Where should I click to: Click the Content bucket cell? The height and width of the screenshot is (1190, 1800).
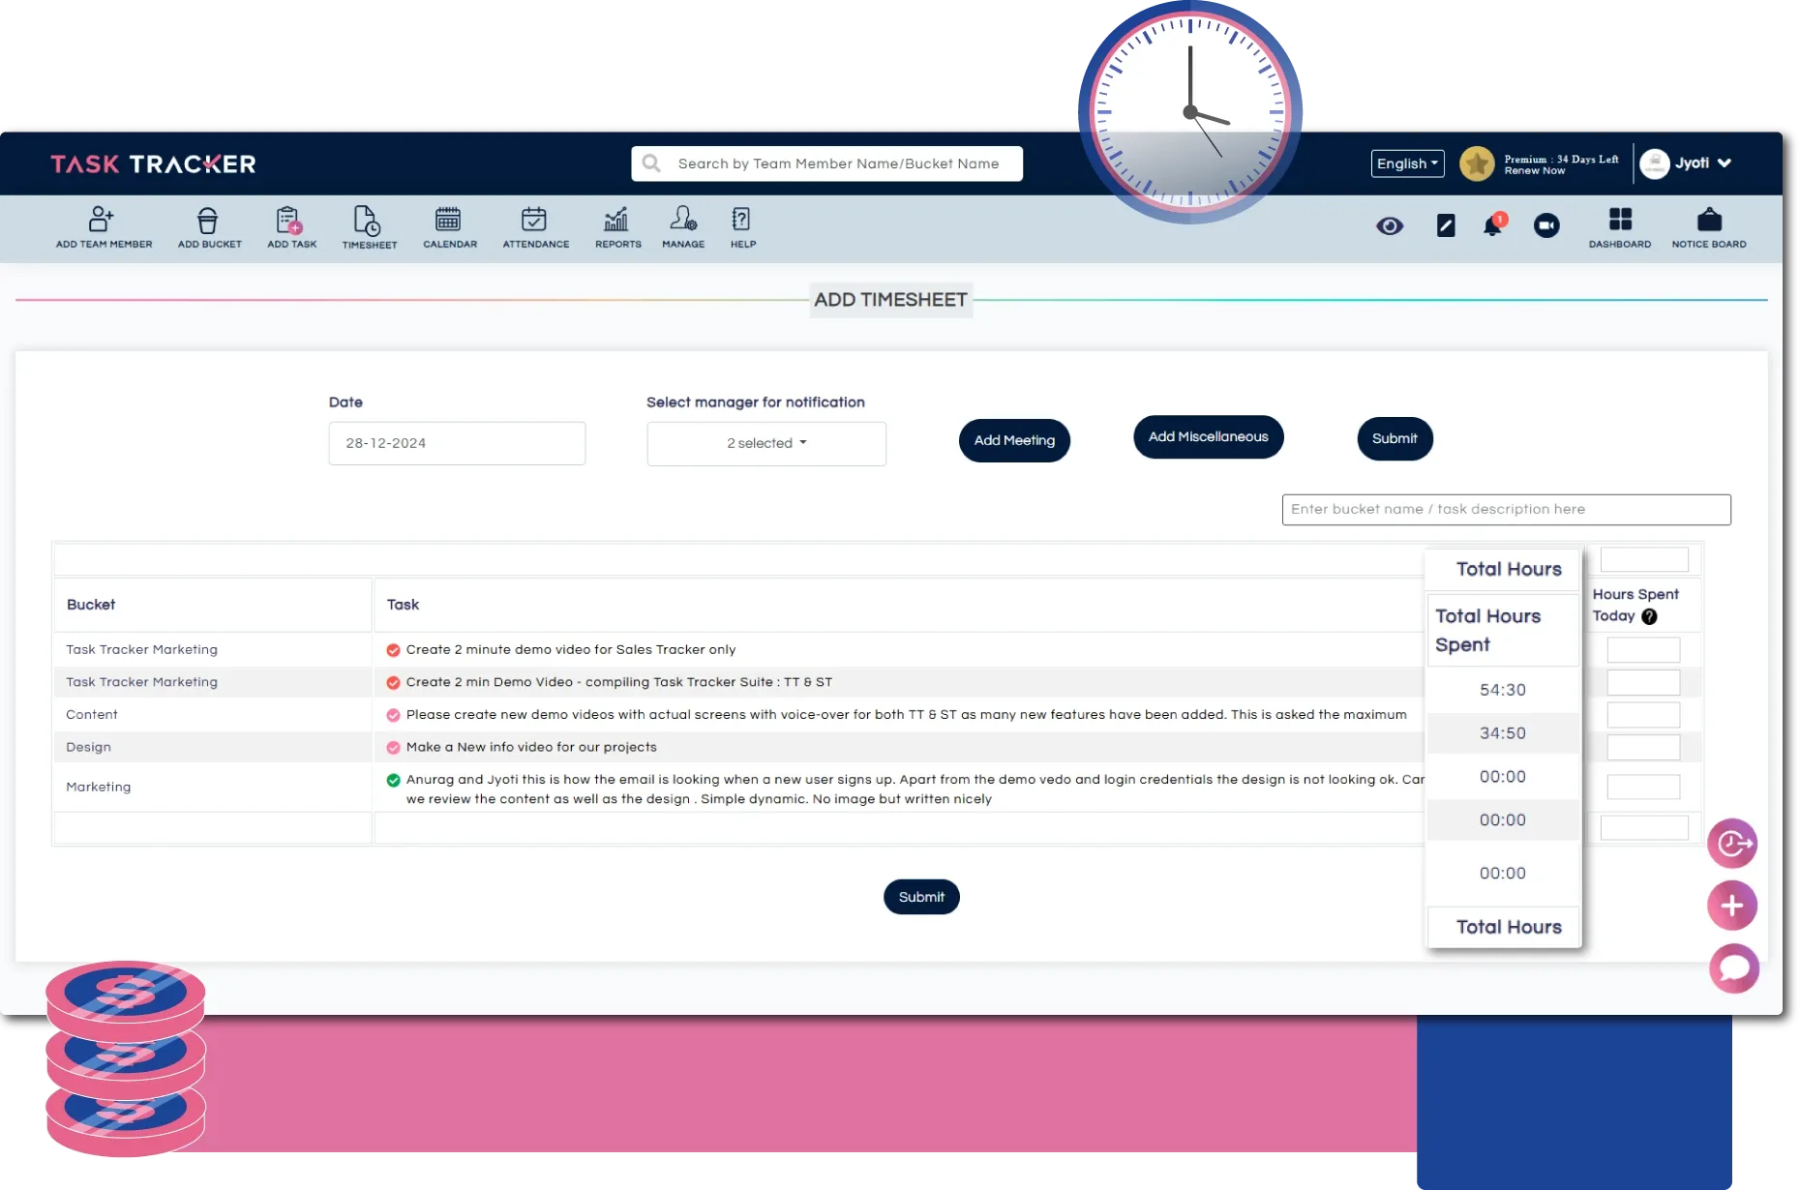(92, 715)
